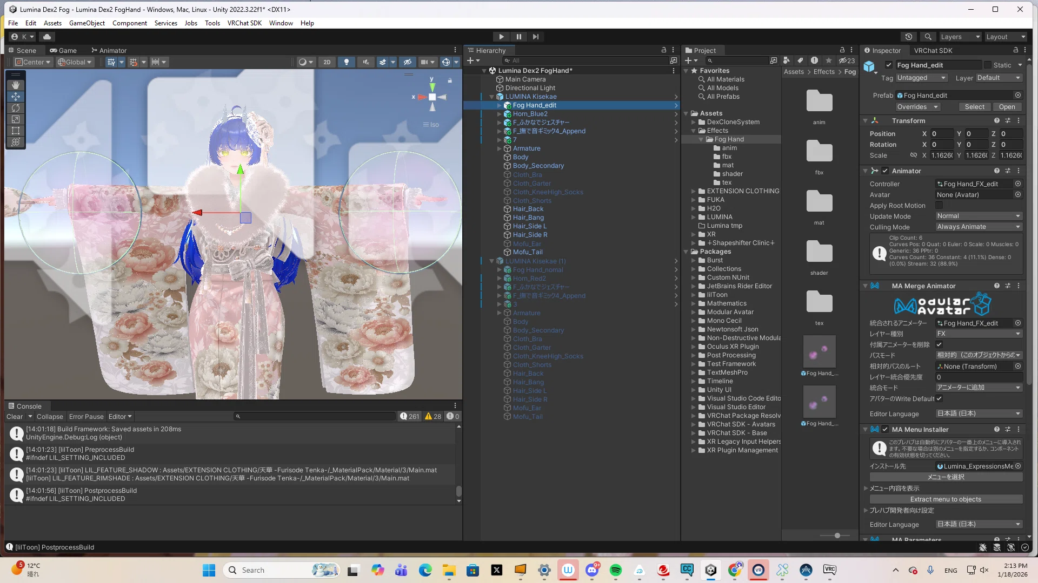The height and width of the screenshot is (583, 1038).
Task: Toggle 付属アニメーターを削除 checkbox
Action: click(939, 344)
